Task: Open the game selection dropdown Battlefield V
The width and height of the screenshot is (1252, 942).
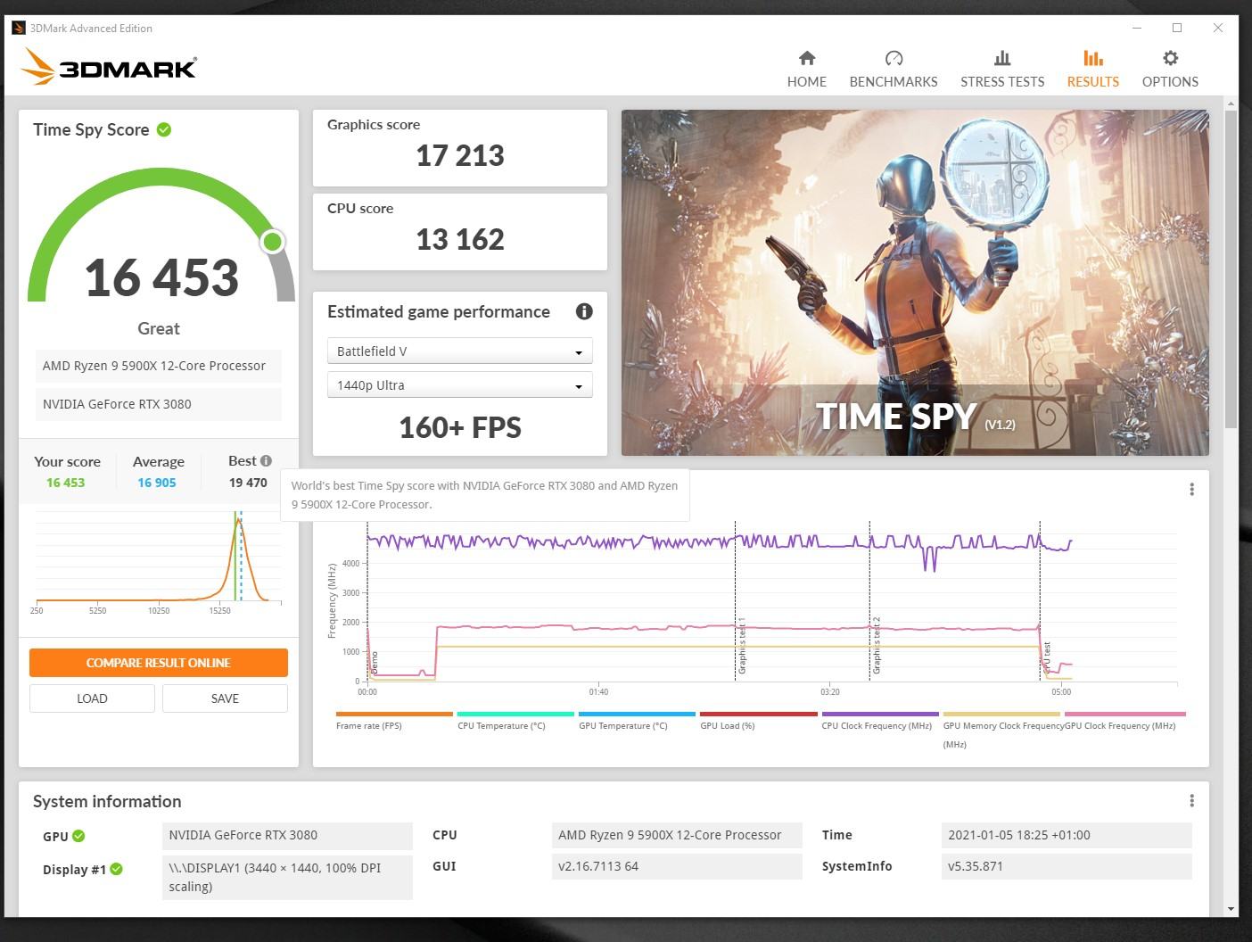Action: [459, 351]
